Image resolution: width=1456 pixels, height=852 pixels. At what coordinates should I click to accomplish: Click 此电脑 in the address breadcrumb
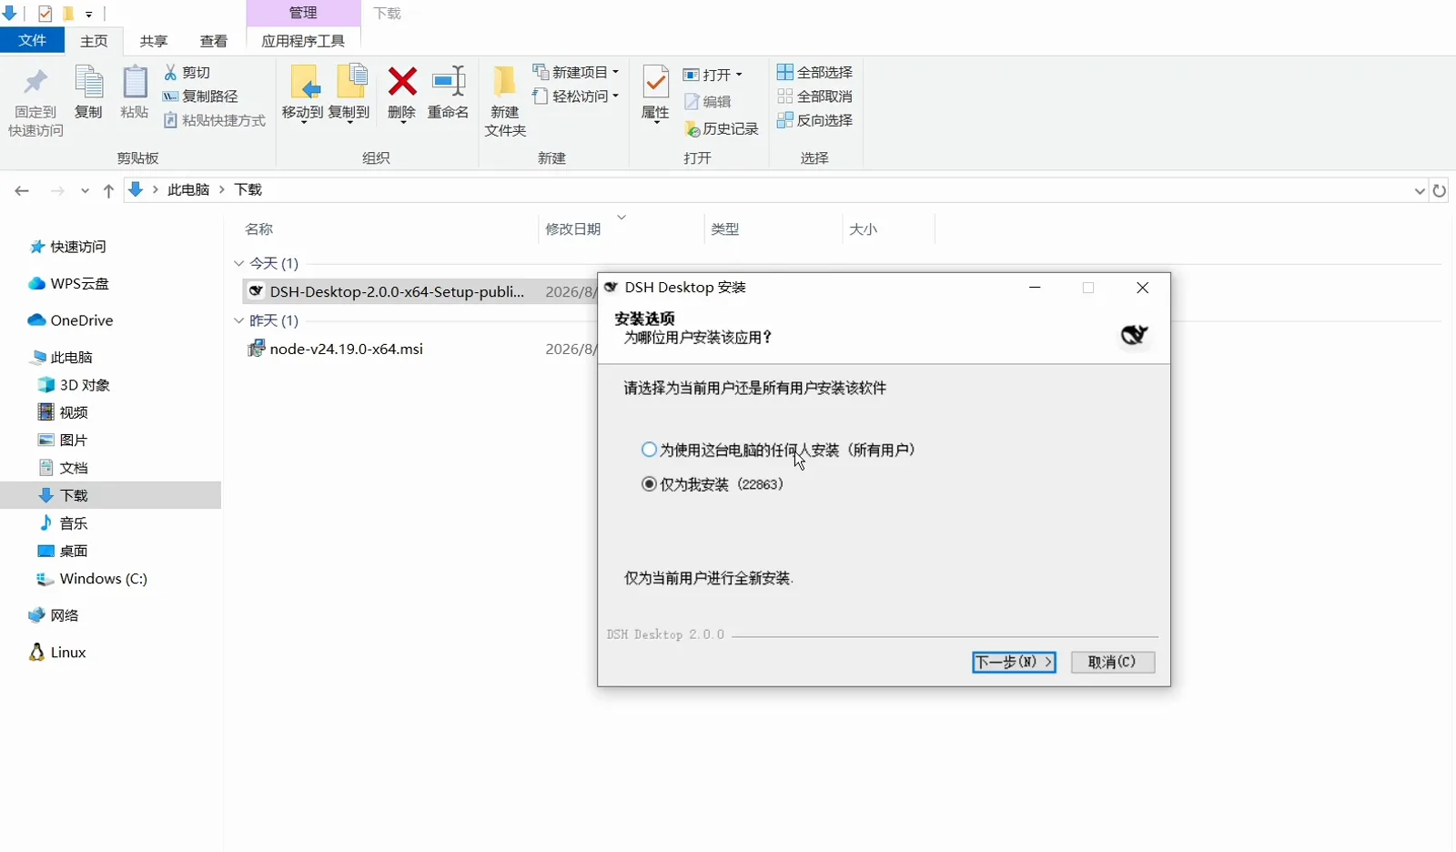point(188,189)
